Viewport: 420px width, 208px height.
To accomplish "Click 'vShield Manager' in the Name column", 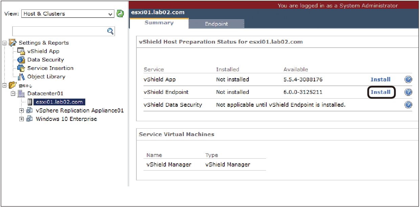I will click(x=169, y=165).
